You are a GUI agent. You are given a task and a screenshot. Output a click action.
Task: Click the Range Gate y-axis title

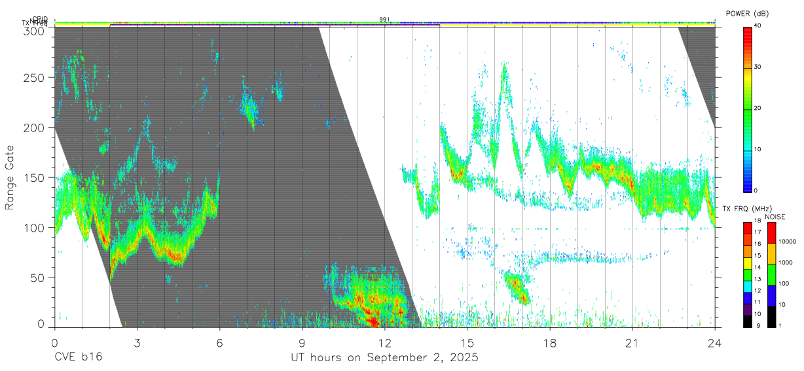[x=10, y=177]
